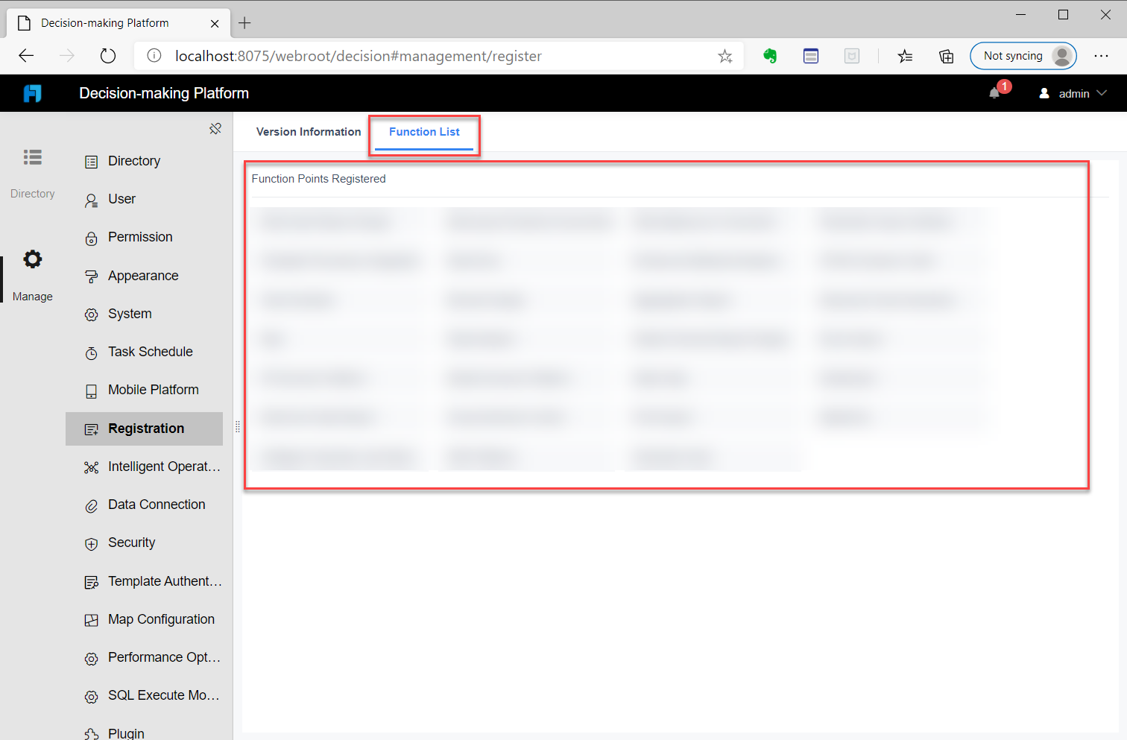Screen dimensions: 1127x740
Task: Select the Function List tab
Action: click(424, 132)
